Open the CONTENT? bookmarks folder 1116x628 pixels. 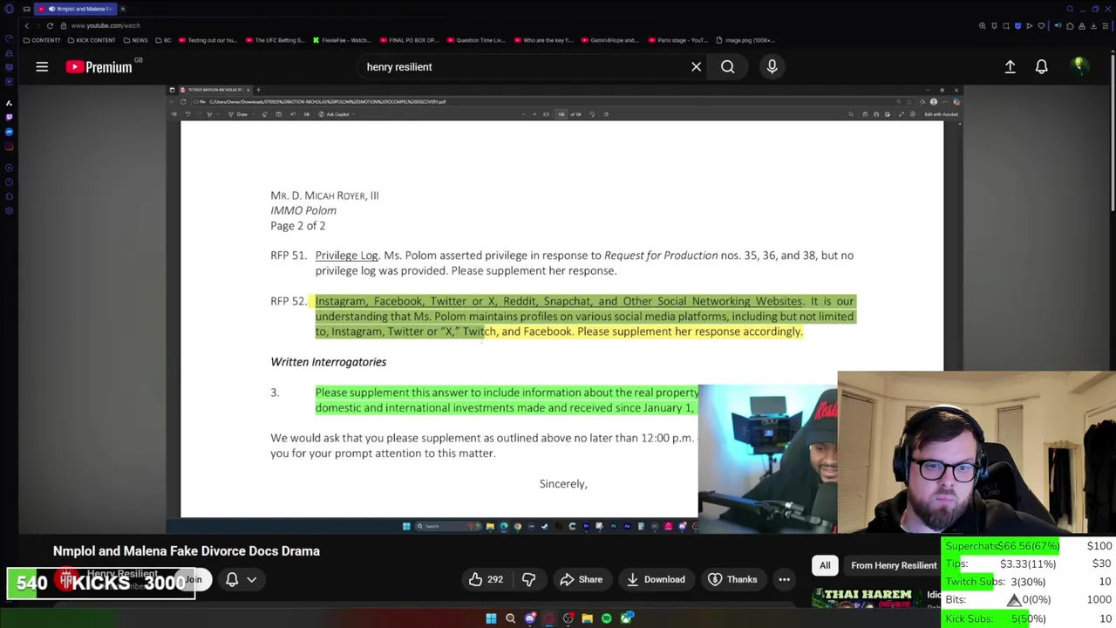(x=42, y=40)
